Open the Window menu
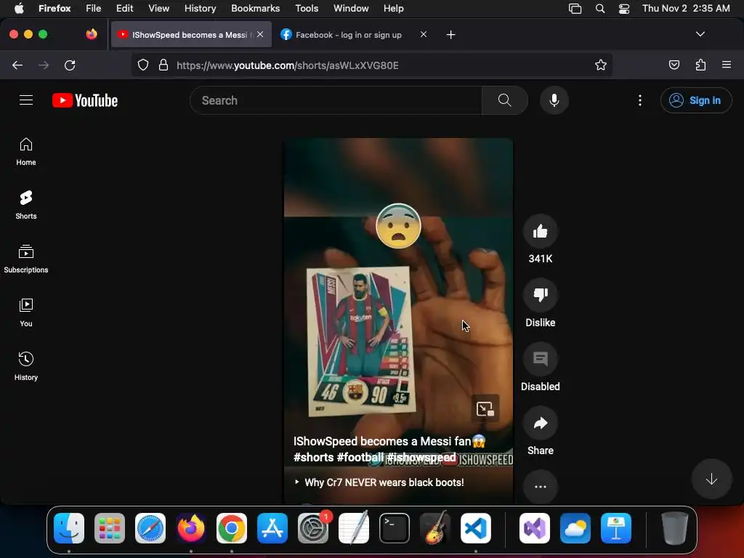744x558 pixels. tap(351, 8)
